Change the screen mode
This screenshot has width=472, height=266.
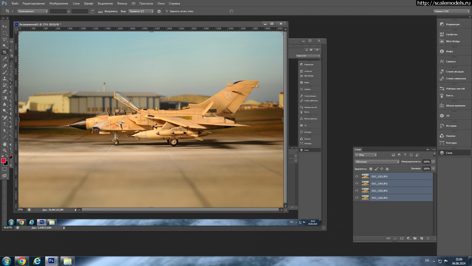pyautogui.click(x=5, y=176)
